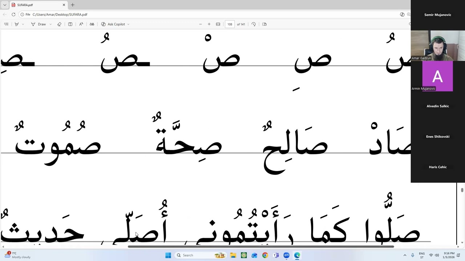
Task: Expand the Draw pen options dropdown
Action: click(50, 24)
